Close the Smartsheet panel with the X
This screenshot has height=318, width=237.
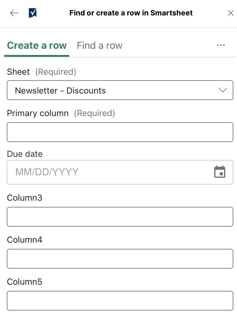[x=231, y=13]
